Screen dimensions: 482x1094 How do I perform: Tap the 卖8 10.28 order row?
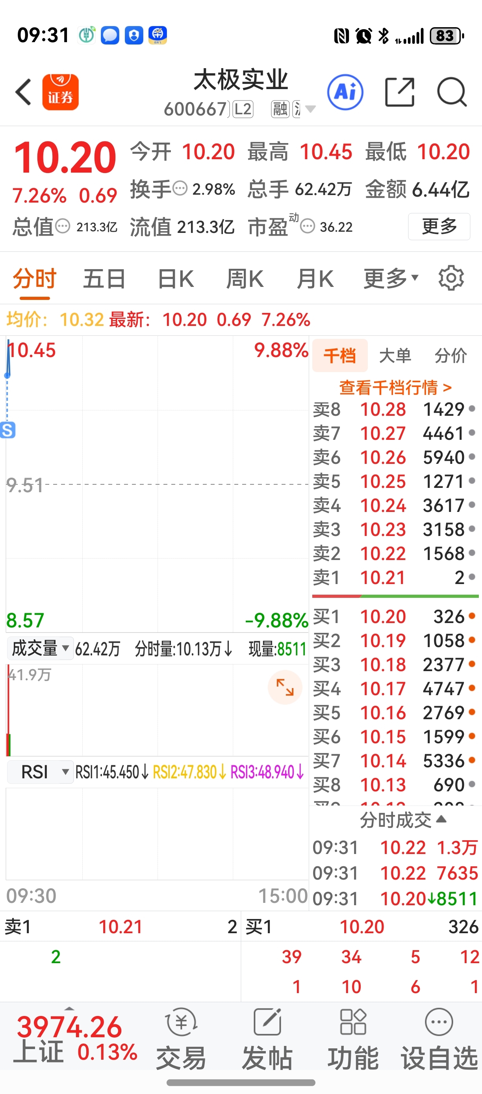click(x=395, y=409)
